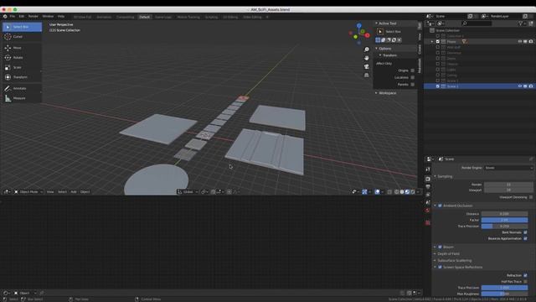Enable Affect Only Locations checkbox
The height and width of the screenshot is (302, 536).
[x=413, y=77]
